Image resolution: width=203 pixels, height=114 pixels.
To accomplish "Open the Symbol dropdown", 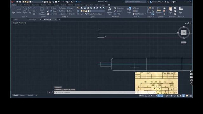I will pyautogui.click(x=119, y=11).
